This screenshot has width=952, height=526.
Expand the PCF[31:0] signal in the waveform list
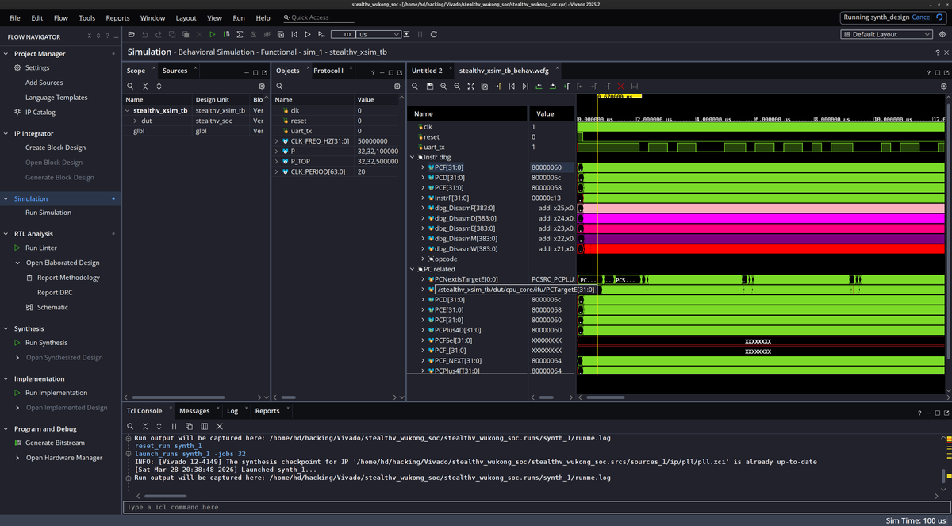423,167
